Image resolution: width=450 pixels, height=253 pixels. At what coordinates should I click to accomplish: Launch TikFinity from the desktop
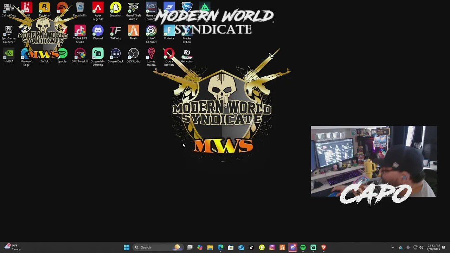click(x=116, y=33)
